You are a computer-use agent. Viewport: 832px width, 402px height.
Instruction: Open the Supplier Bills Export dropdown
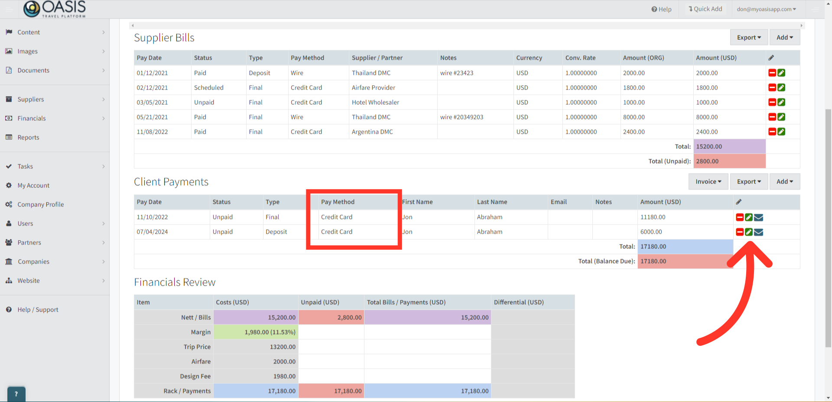click(x=749, y=38)
